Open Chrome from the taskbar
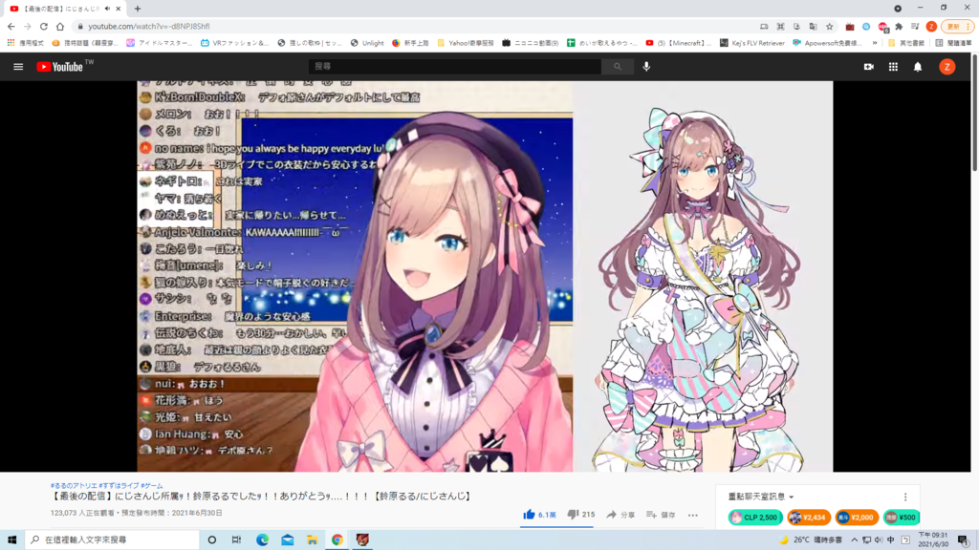The width and height of the screenshot is (979, 550). pyautogui.click(x=337, y=539)
